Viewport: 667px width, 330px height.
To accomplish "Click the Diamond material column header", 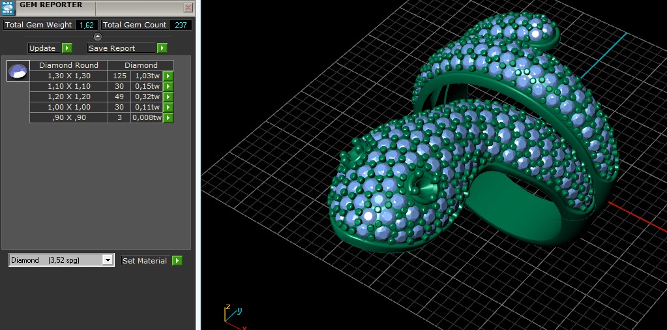I will click(141, 65).
